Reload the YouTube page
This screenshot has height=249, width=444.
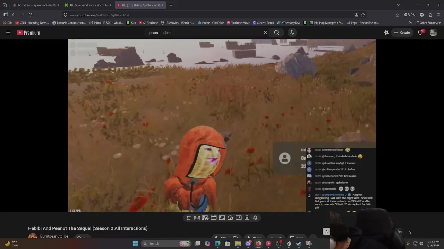(x=31, y=15)
